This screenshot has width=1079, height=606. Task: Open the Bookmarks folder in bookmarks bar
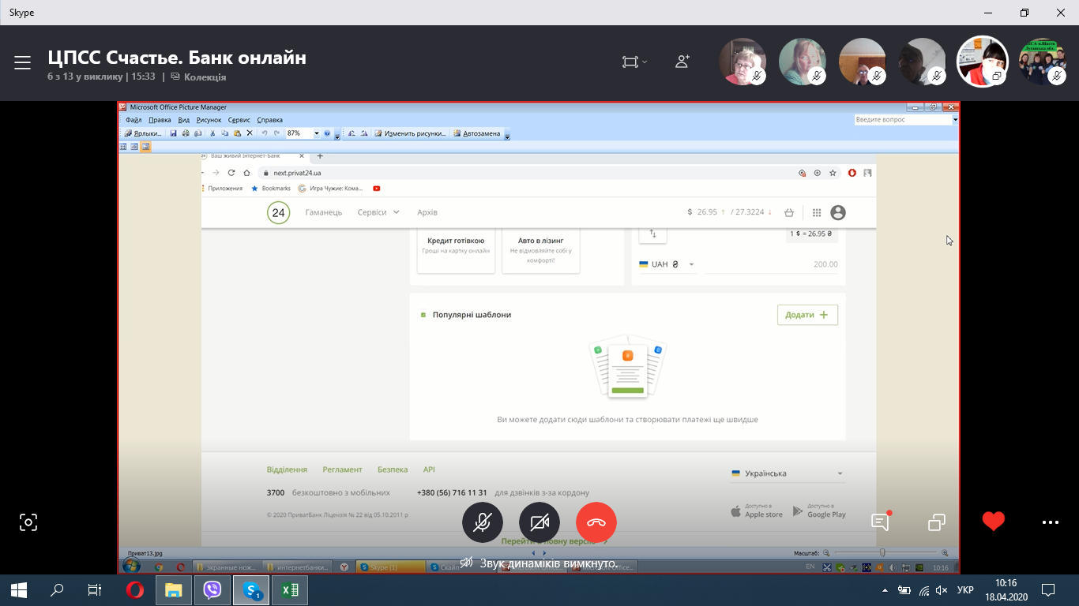coord(271,189)
